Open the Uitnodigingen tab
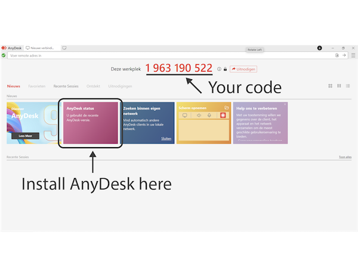This screenshot has width=358, height=277. point(120,86)
